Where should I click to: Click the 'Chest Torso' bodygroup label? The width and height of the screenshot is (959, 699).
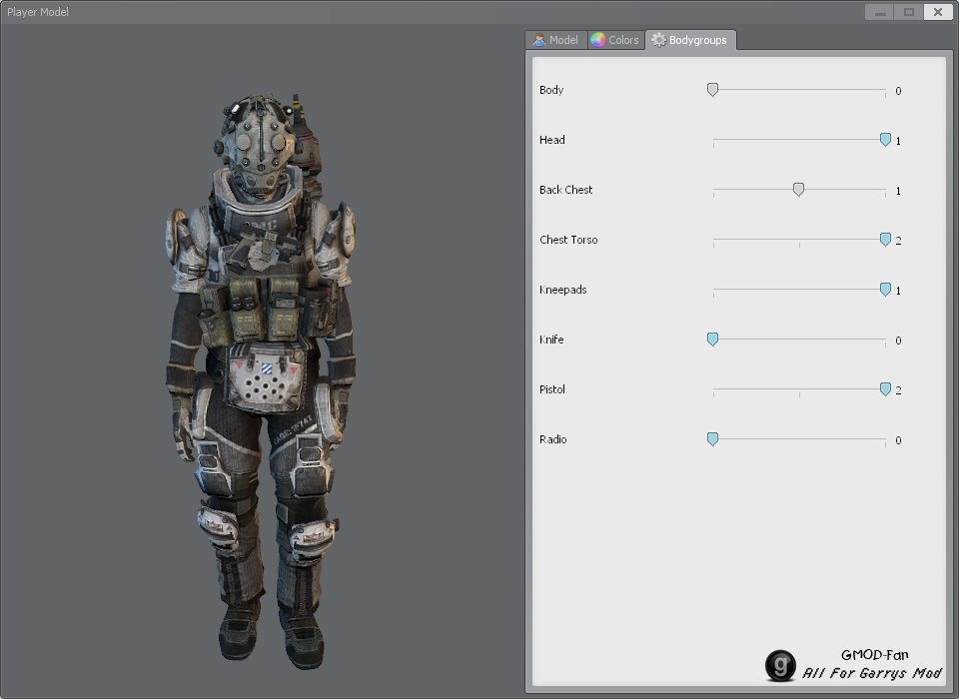[x=568, y=240]
